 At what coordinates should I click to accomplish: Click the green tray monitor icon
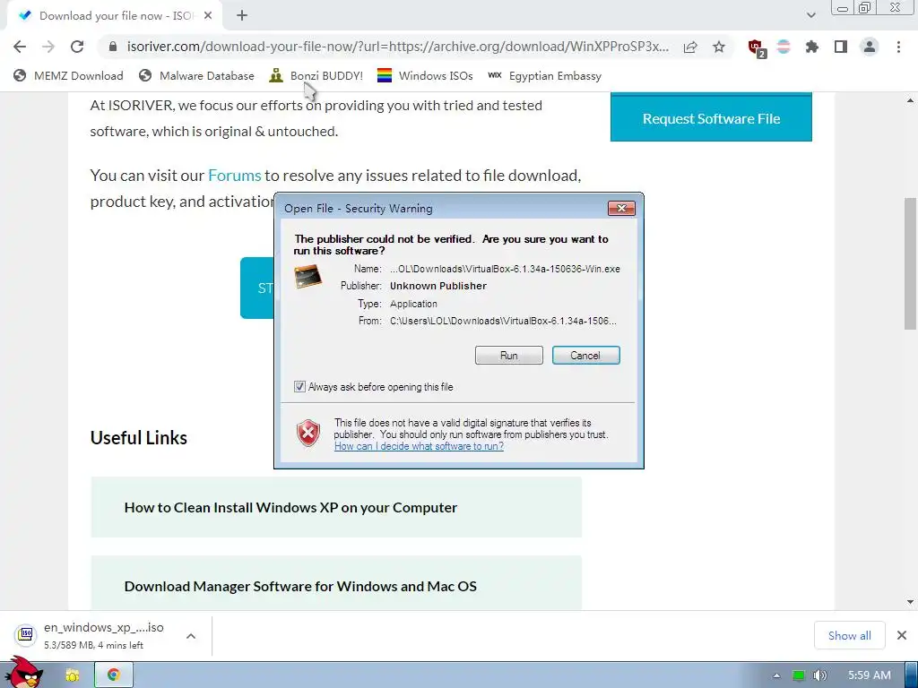pos(798,675)
